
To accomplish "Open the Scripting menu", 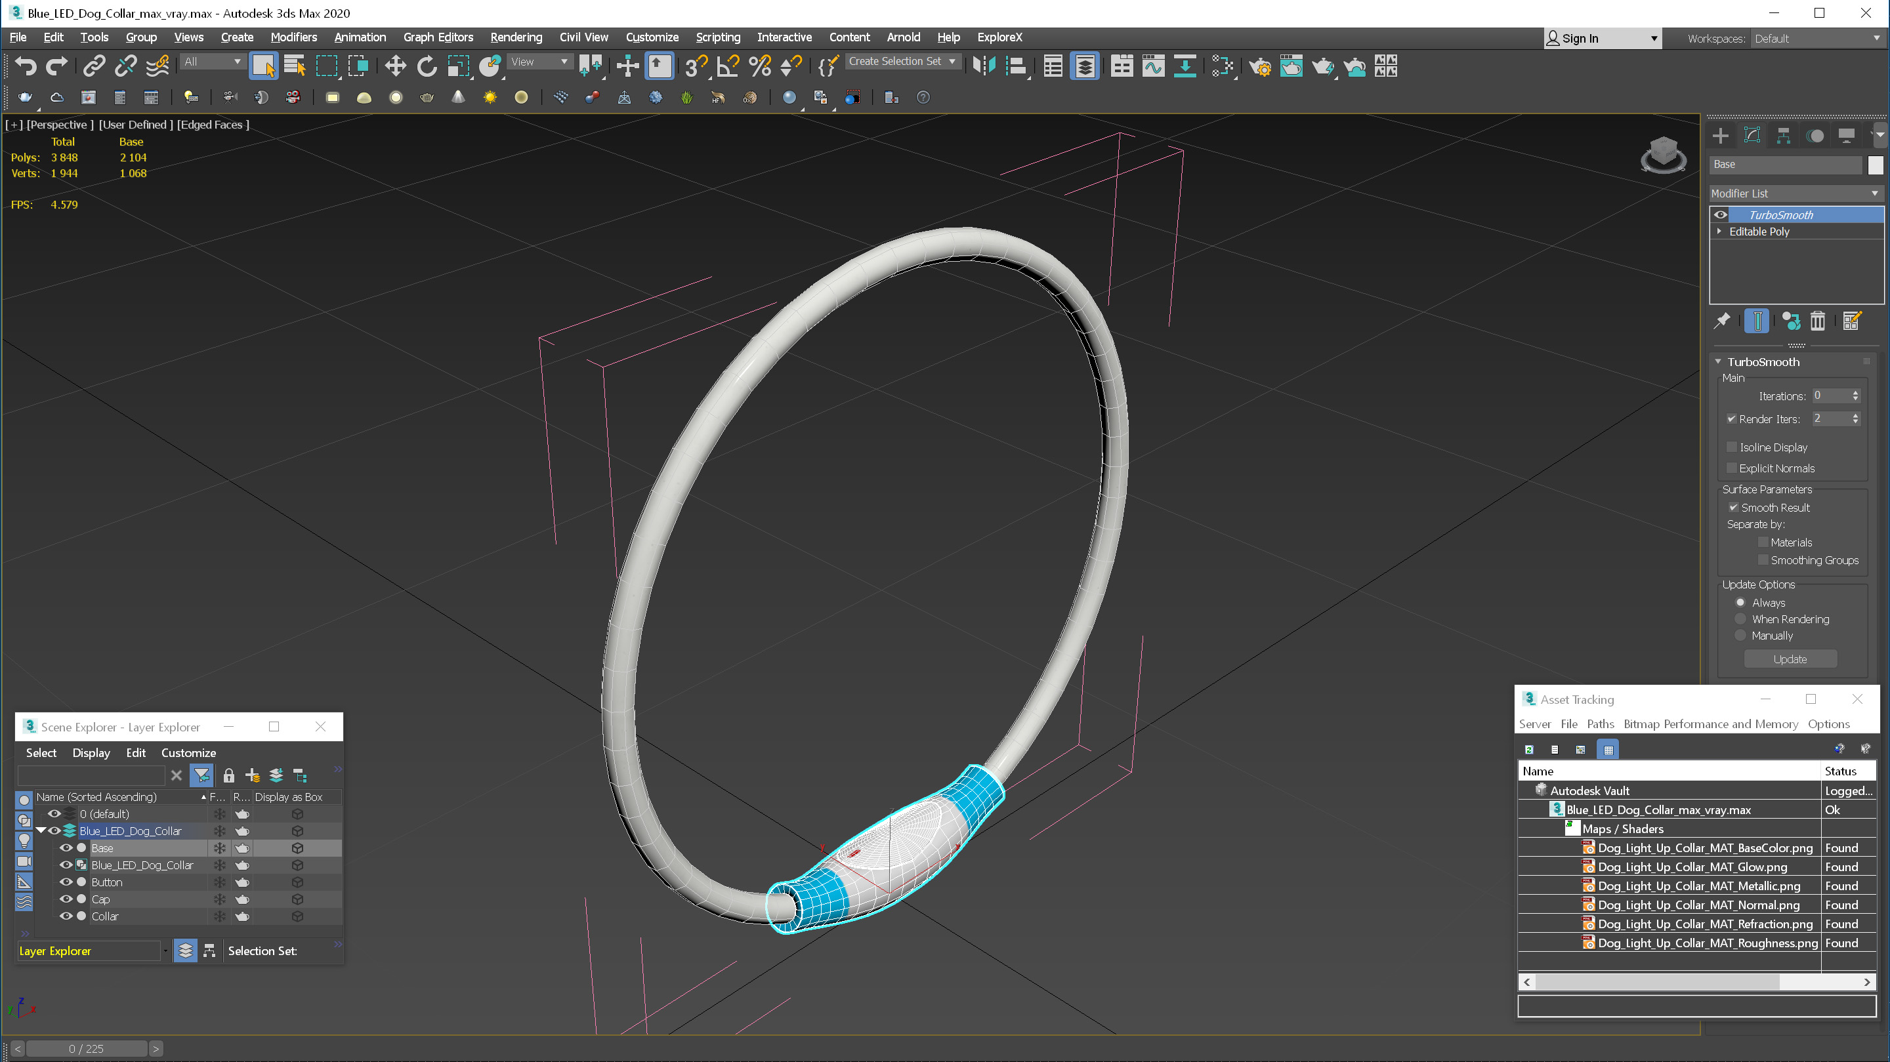I will 717,37.
